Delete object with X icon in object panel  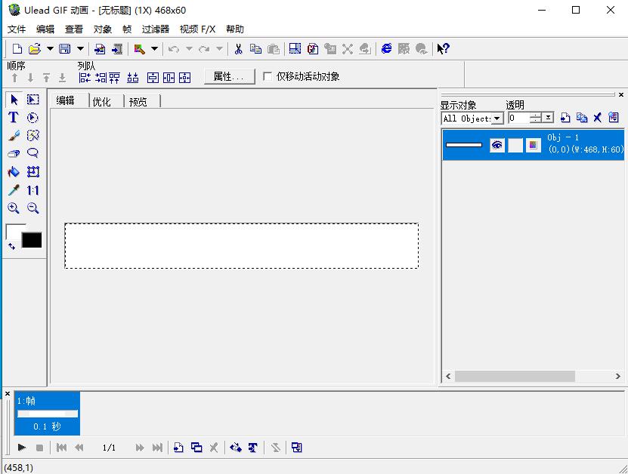(x=597, y=118)
